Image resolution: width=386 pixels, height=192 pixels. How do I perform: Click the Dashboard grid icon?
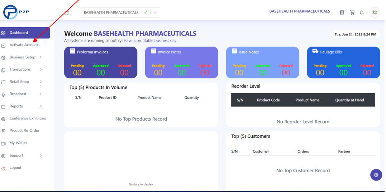(3, 33)
